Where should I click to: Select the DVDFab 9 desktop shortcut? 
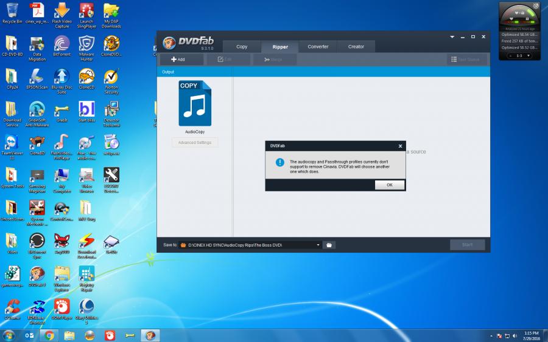(37, 276)
